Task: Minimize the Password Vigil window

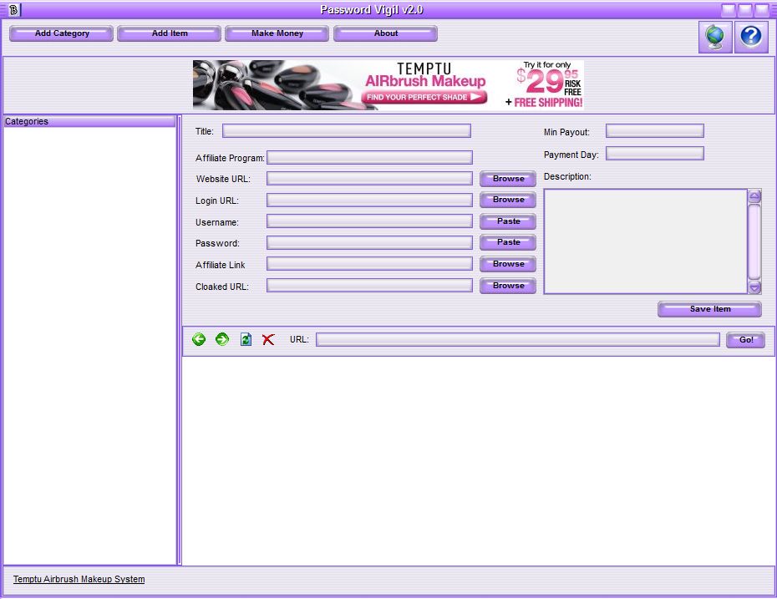Action: coord(729,10)
